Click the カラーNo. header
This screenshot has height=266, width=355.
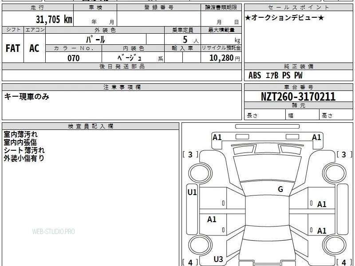point(74,48)
